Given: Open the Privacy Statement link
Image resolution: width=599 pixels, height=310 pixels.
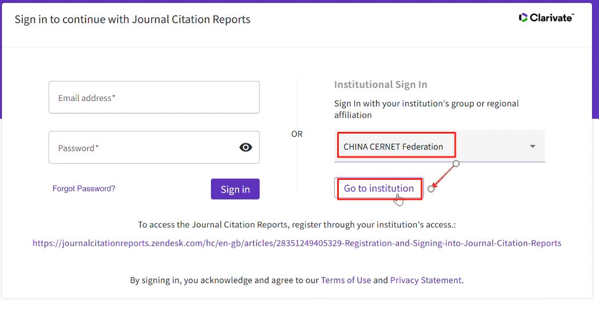Looking at the screenshot, I should point(426,280).
